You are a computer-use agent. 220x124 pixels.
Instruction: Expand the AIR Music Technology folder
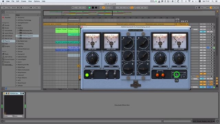click(x=16, y=20)
